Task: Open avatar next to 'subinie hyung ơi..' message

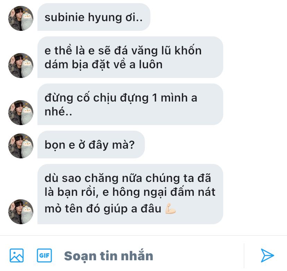Action: (21, 18)
